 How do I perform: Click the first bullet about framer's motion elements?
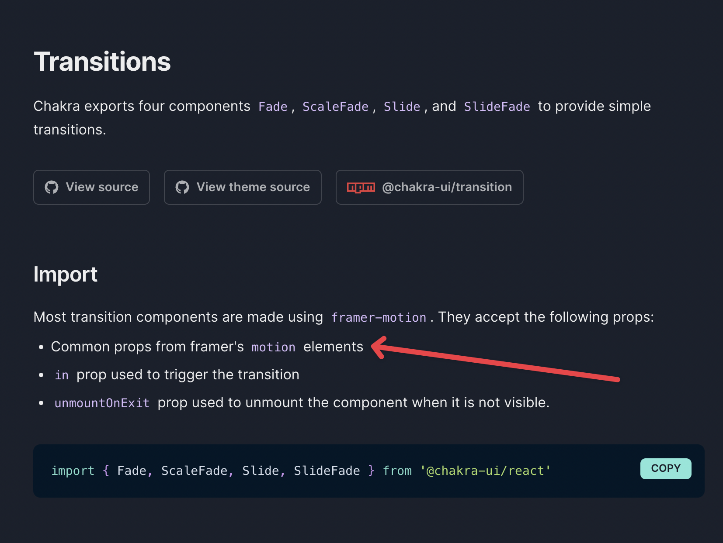[x=207, y=347]
